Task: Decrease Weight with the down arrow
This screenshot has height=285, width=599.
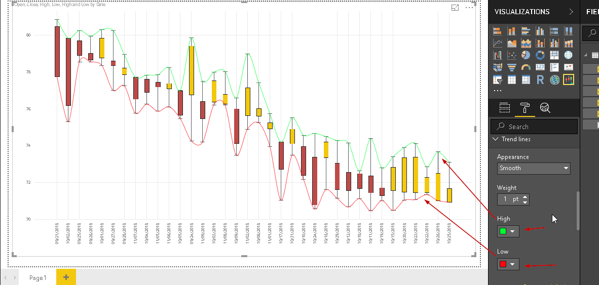Action: point(526,202)
